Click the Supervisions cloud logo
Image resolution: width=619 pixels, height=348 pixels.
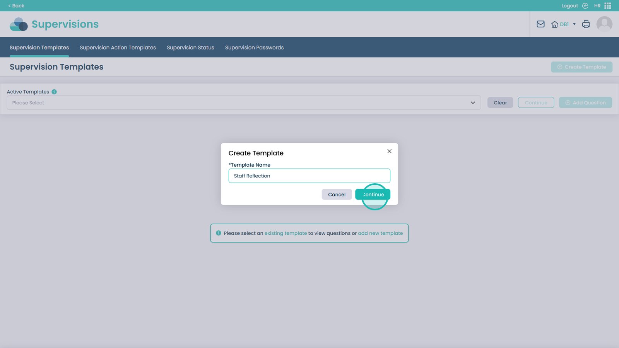point(19,24)
